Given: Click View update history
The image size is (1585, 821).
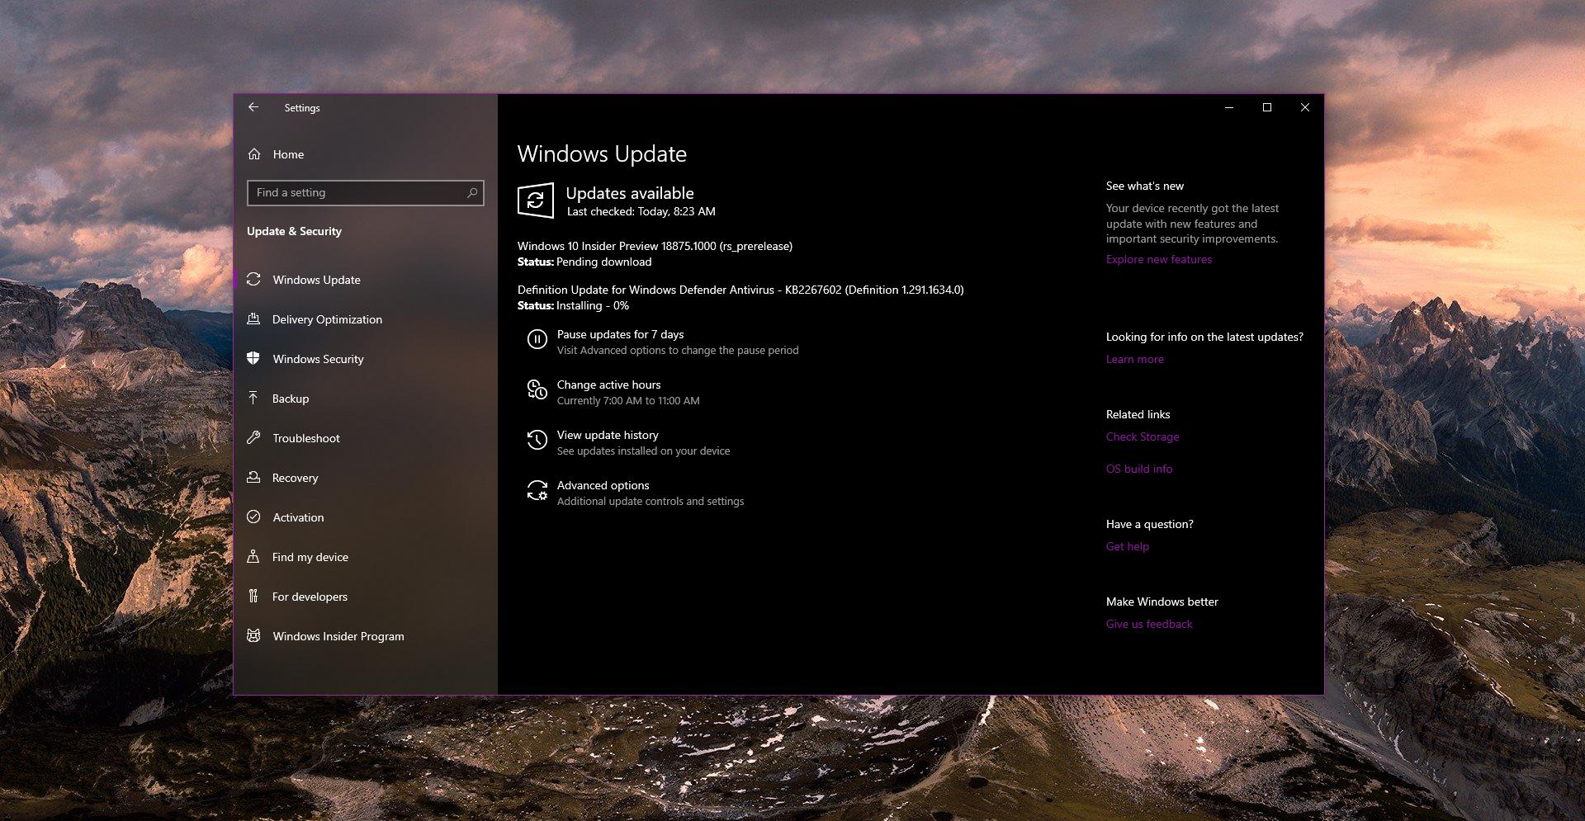Looking at the screenshot, I should (608, 435).
